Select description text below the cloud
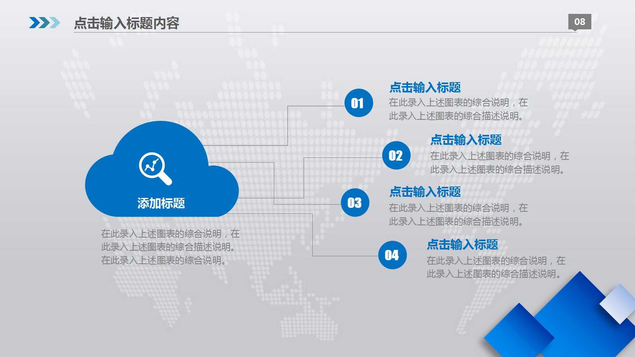 click(x=170, y=247)
